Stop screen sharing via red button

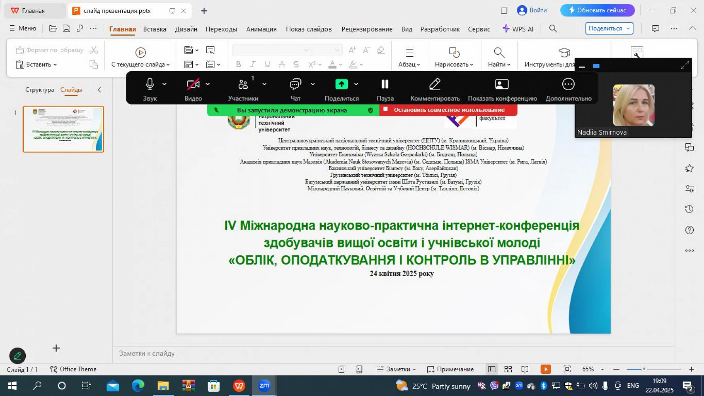pyautogui.click(x=448, y=110)
